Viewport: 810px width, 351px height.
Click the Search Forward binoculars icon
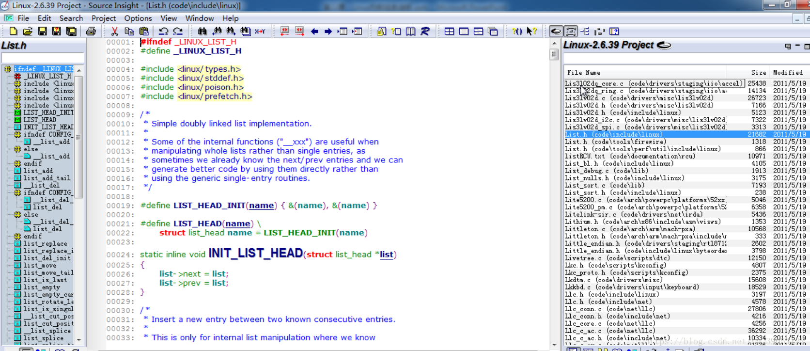coord(231,32)
